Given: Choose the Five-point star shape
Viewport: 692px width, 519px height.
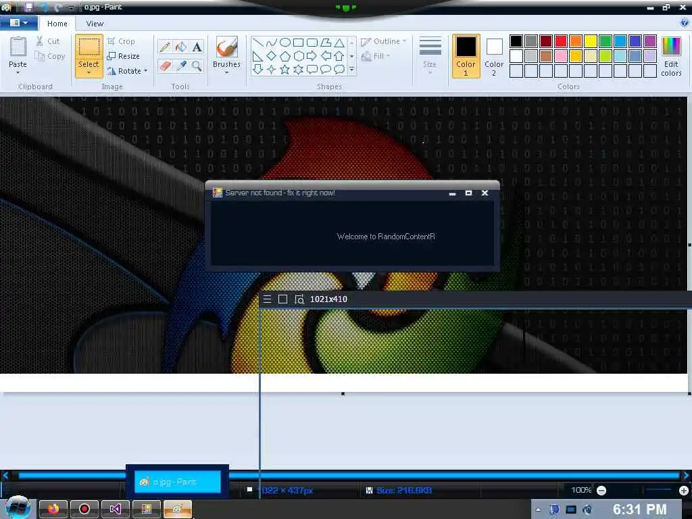Looking at the screenshot, I should tap(285, 70).
